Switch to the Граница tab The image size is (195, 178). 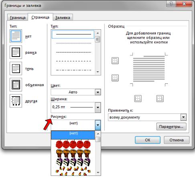click(18, 18)
